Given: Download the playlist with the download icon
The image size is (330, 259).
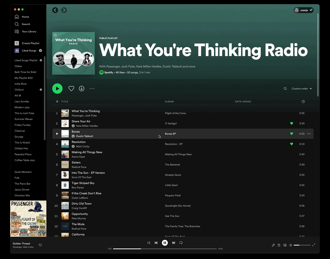Looking at the screenshot, I should pyautogui.click(x=81, y=88).
